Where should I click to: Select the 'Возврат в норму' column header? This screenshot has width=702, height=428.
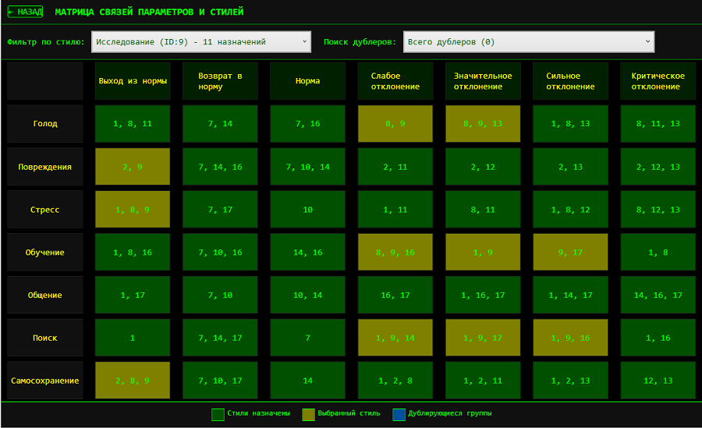tap(220, 81)
